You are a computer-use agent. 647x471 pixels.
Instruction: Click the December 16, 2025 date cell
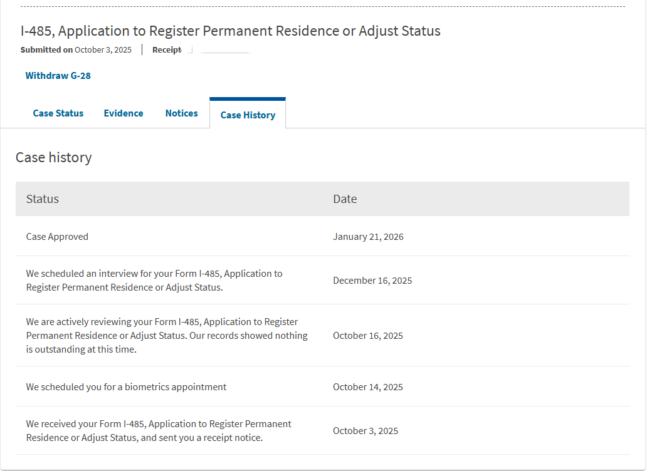[x=372, y=281]
